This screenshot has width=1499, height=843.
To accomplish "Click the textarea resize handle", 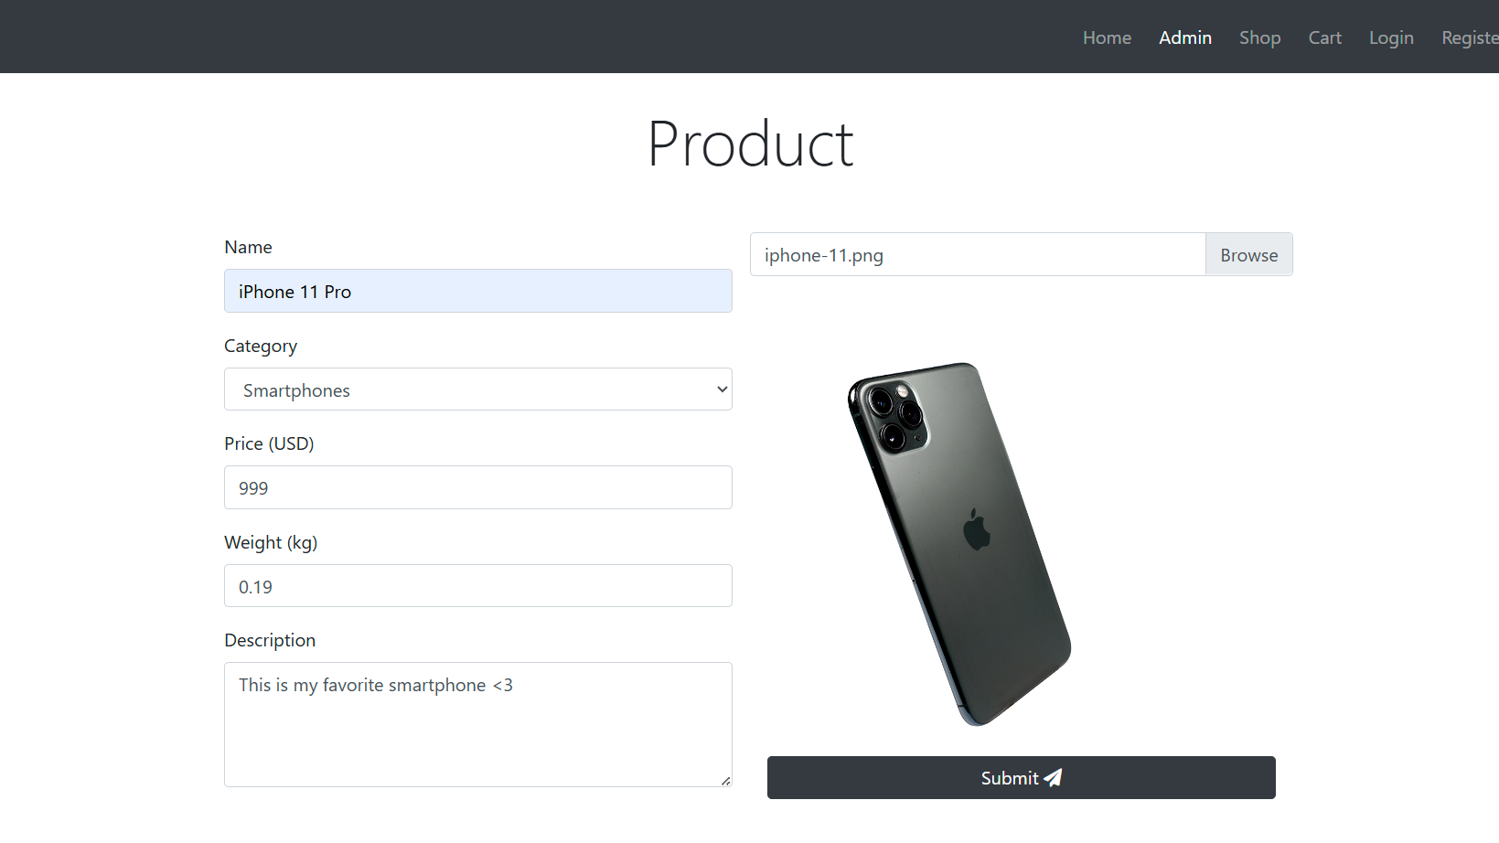I will coord(727,781).
